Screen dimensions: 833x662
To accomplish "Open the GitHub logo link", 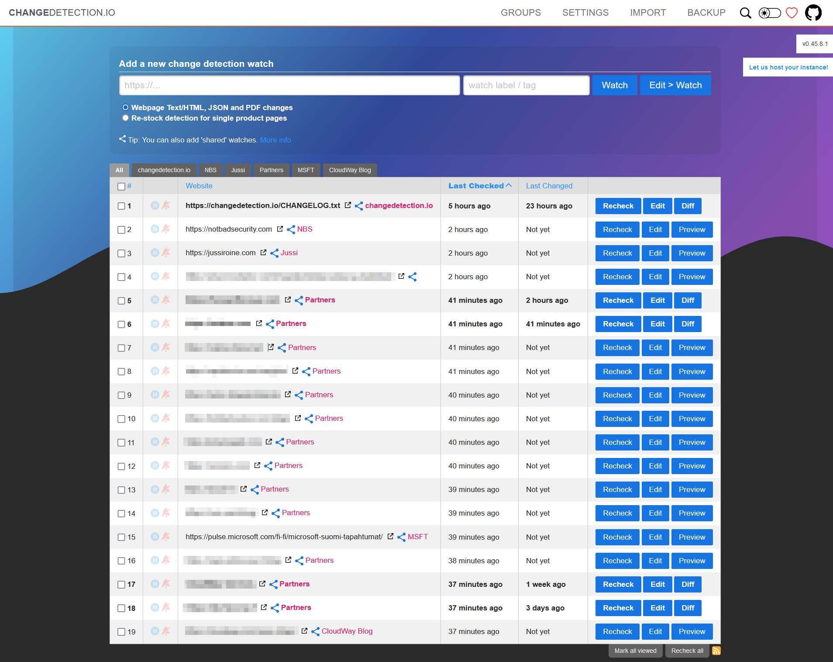I will [813, 13].
